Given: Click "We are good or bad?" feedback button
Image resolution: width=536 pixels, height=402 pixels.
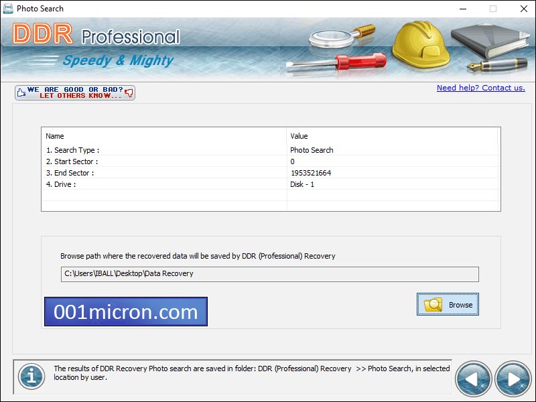Looking at the screenshot, I should pyautogui.click(x=75, y=92).
